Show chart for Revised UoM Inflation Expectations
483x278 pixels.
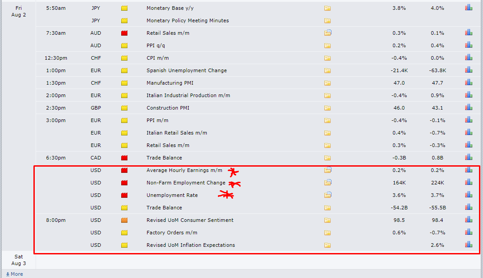469,245
